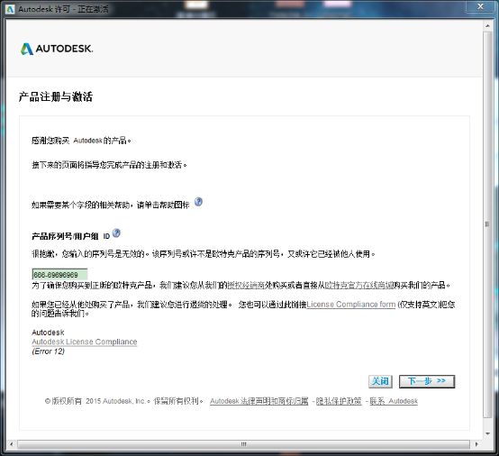Click the help icon beside 请单击帮助图标
This screenshot has width=499, height=456.
point(198,202)
